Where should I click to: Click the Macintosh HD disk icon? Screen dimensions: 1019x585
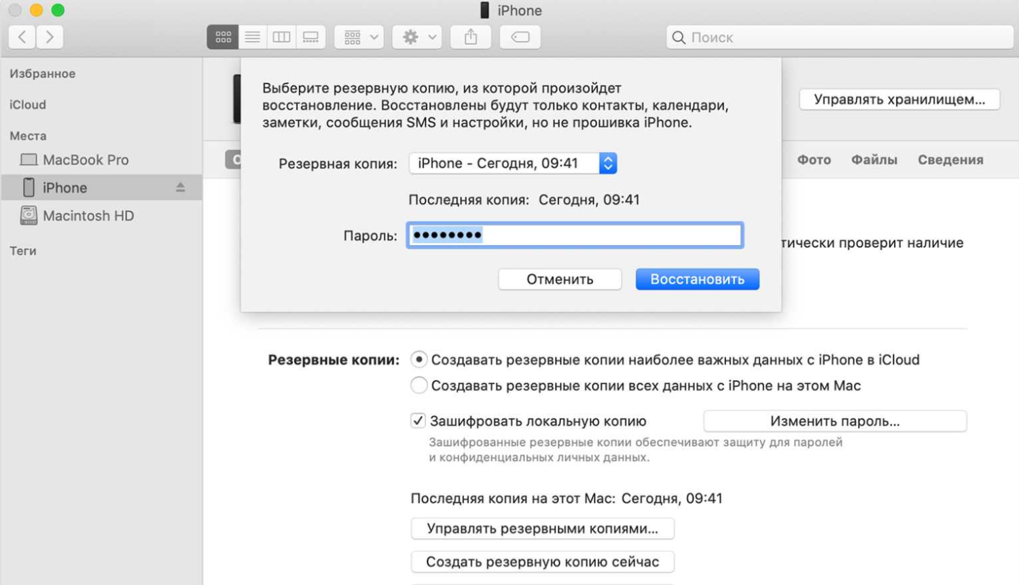[x=29, y=216]
